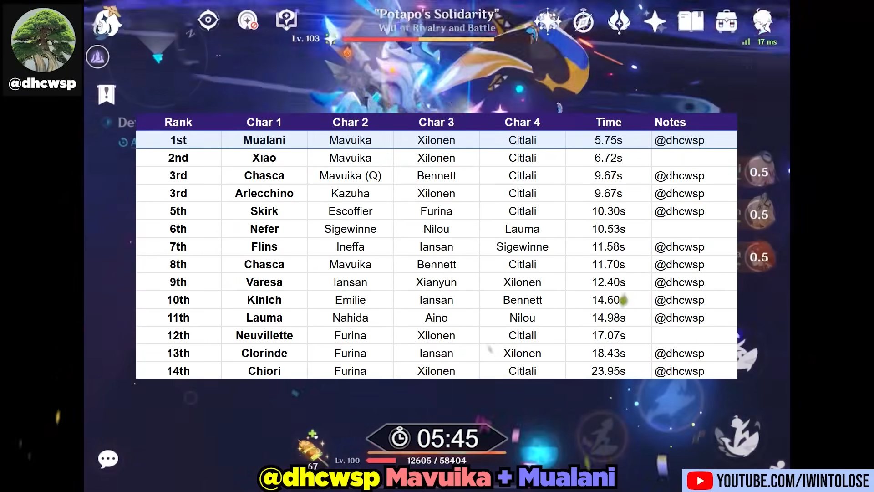Open the Paimon menu icon
874x492 pixels.
tap(107, 22)
